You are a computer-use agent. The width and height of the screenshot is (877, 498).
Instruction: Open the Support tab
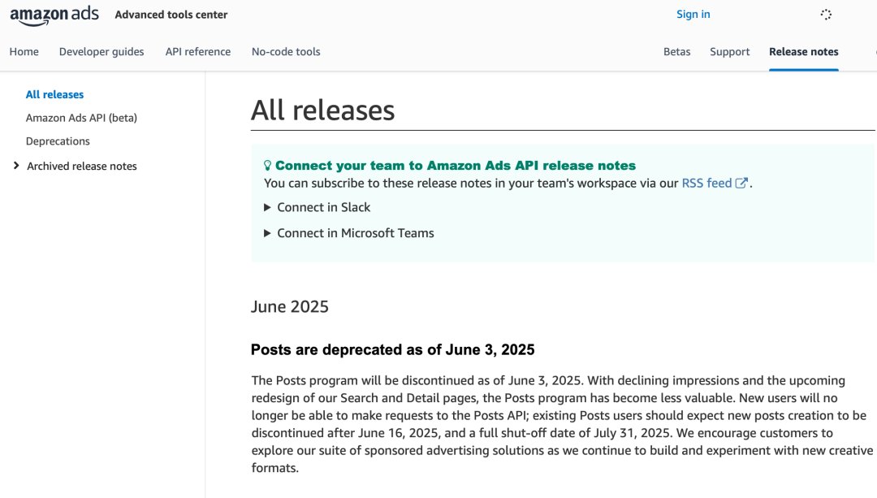[730, 51]
